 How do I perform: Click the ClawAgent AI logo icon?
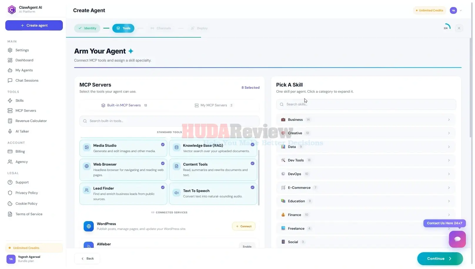pos(12,9)
